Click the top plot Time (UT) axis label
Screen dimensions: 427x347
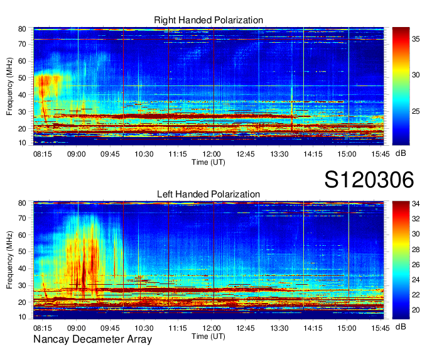208,162
